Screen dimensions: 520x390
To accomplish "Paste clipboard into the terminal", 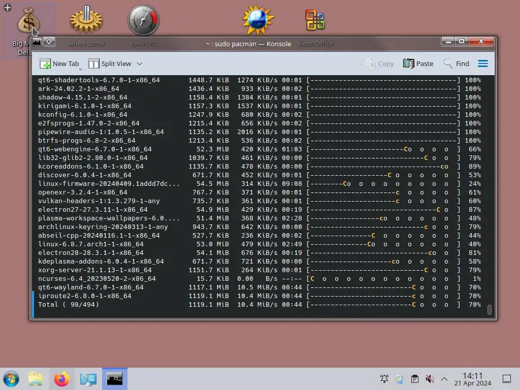I will coord(418,63).
